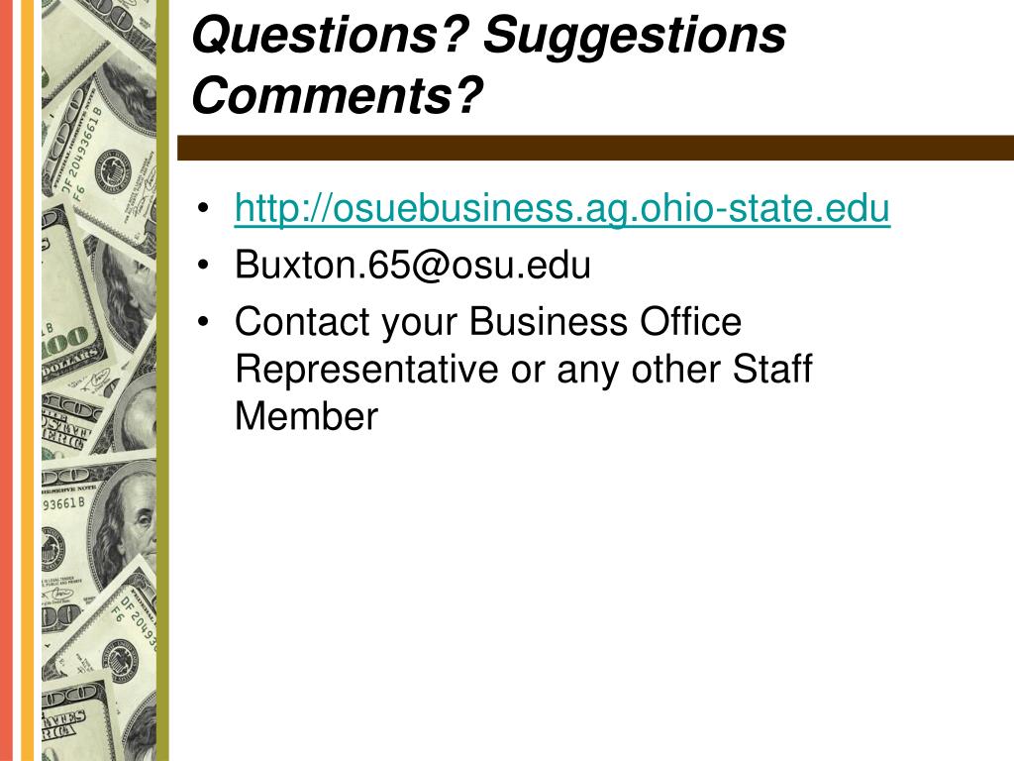Click the Buxton.65@osu.edu email address
This screenshot has width=1014, height=761.
[413, 265]
